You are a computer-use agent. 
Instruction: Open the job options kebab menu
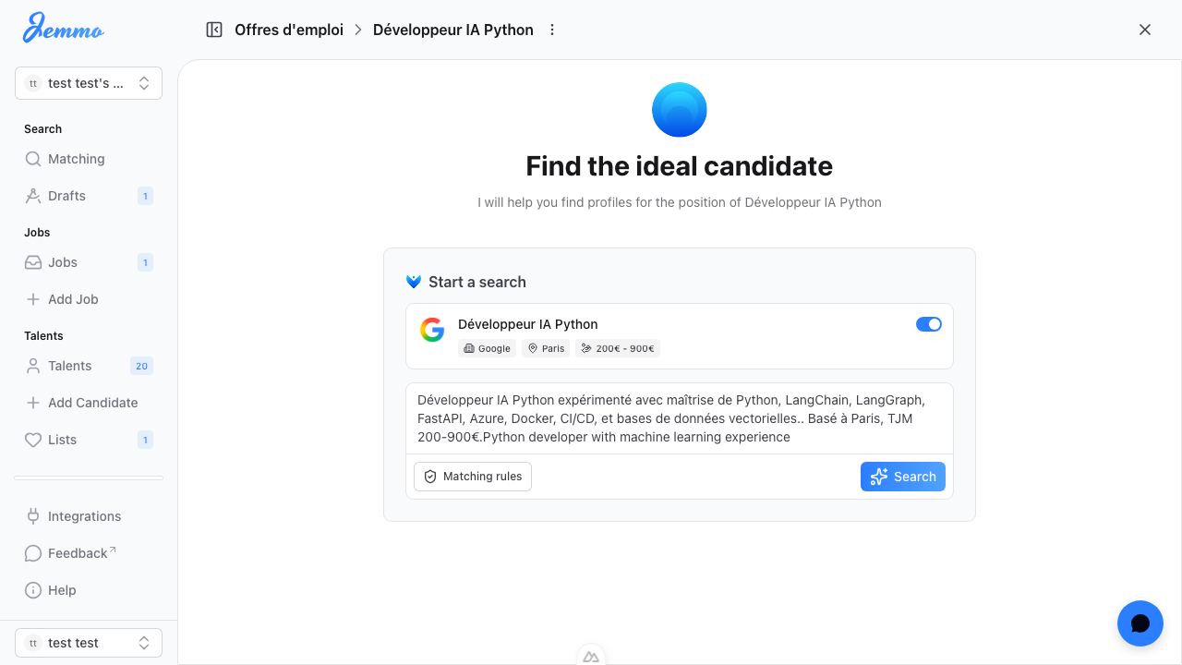coord(552,30)
